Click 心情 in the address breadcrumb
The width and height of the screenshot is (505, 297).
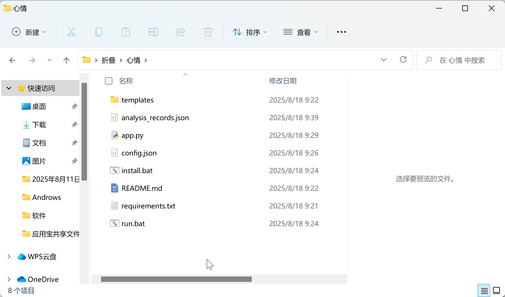pos(133,60)
